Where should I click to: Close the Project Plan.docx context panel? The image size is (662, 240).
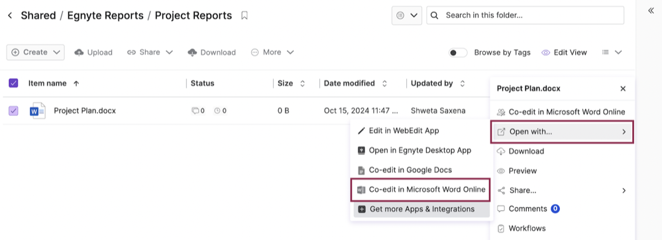(x=623, y=89)
